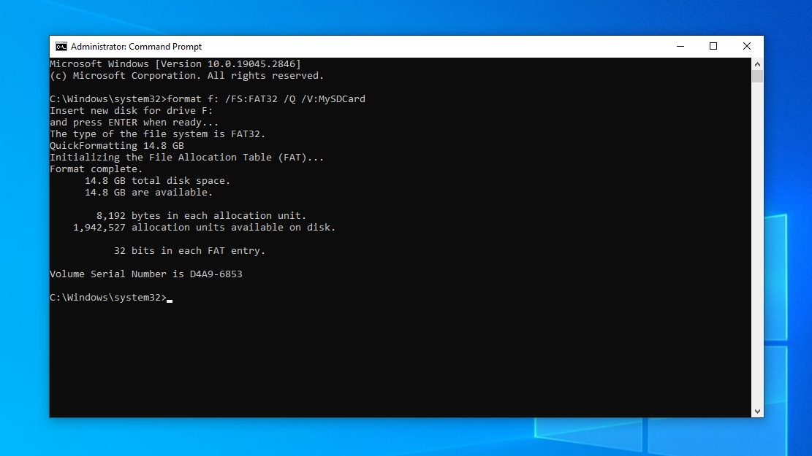The image size is (812, 456).
Task: Click the 'Administrator: Command Prompt' title text
Action: [136, 47]
